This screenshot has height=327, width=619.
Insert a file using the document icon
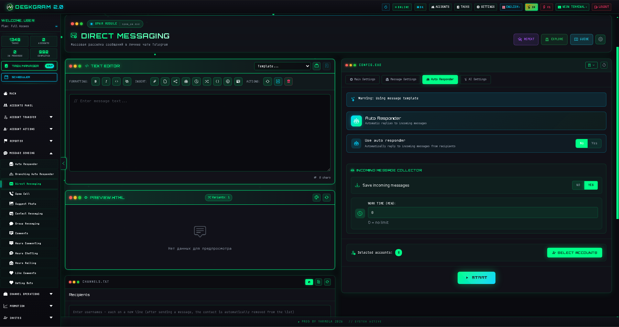pos(165,82)
